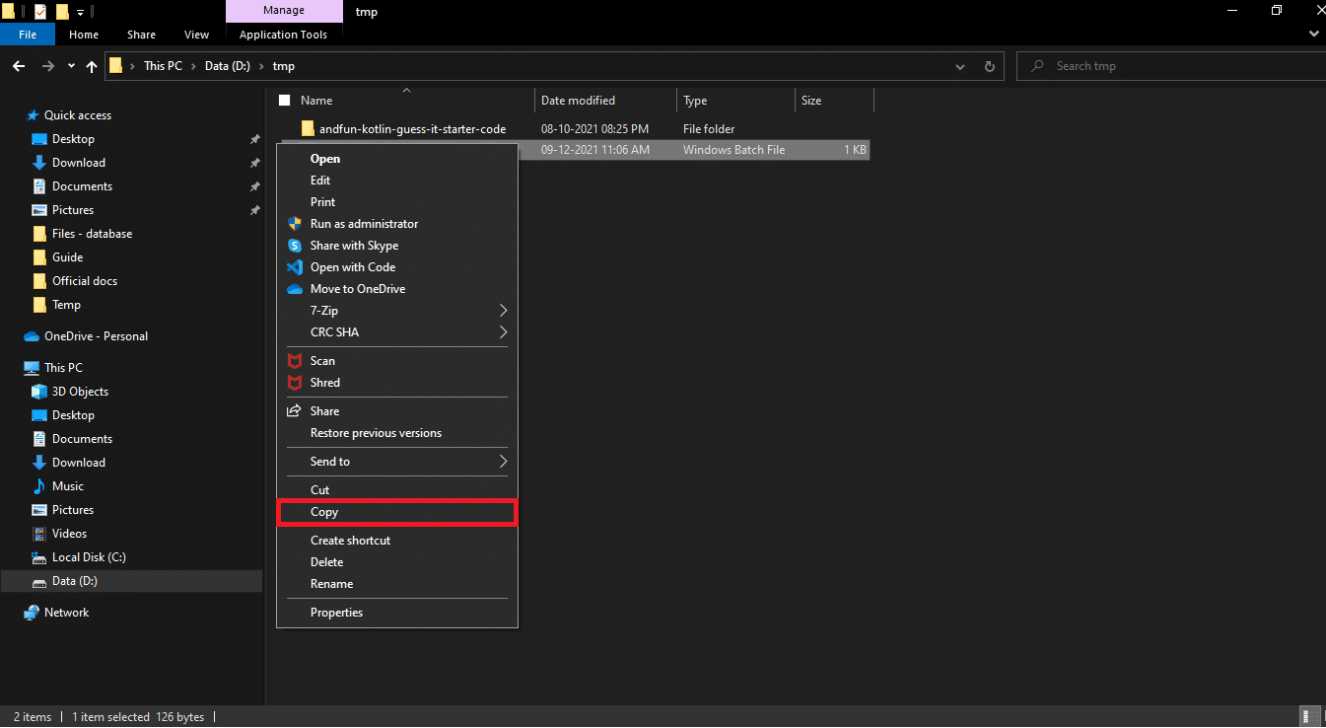The width and height of the screenshot is (1326, 728).
Task: Choose Share with Skype
Action: [354, 246]
